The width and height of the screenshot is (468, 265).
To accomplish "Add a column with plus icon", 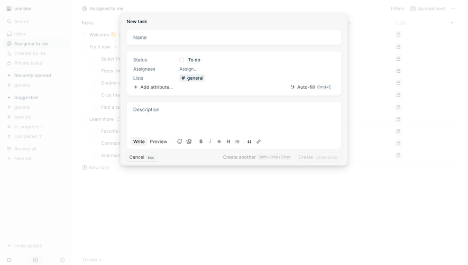I will point(452,23).
